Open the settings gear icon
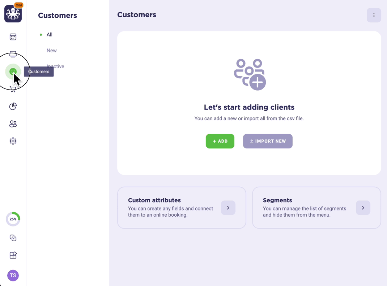The height and width of the screenshot is (286, 387). click(13, 141)
